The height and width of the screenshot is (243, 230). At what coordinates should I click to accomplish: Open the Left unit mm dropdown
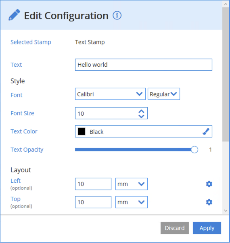tap(132, 184)
